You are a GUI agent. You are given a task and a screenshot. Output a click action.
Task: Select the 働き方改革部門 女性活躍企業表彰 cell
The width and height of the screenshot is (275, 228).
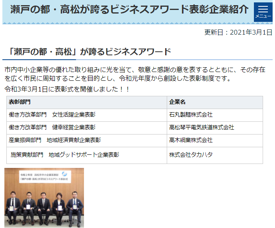(x=87, y=115)
